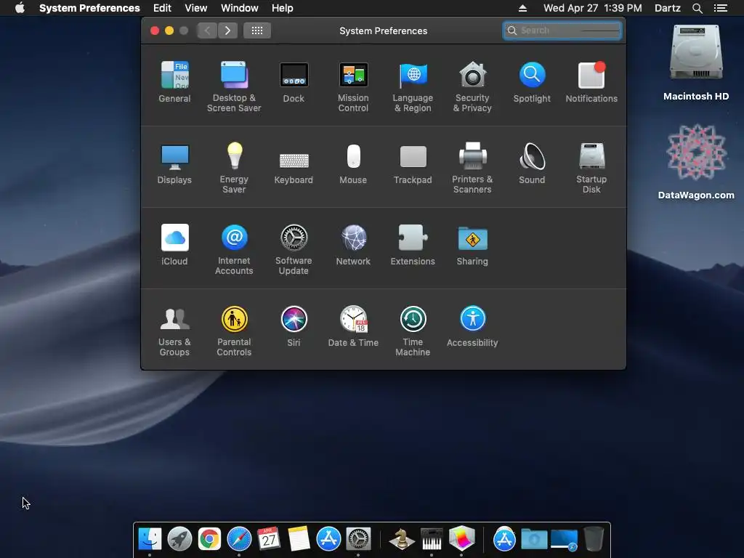Open the System Preferences menu

pos(89,7)
